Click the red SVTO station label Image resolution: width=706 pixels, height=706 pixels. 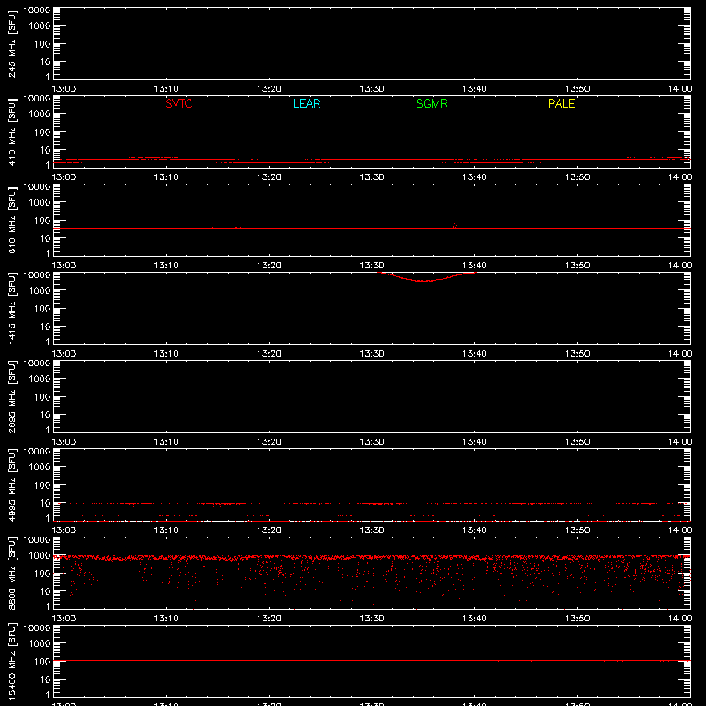[179, 103]
